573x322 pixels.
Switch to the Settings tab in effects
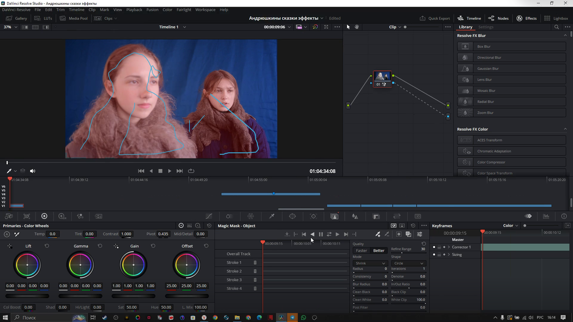coord(486,27)
